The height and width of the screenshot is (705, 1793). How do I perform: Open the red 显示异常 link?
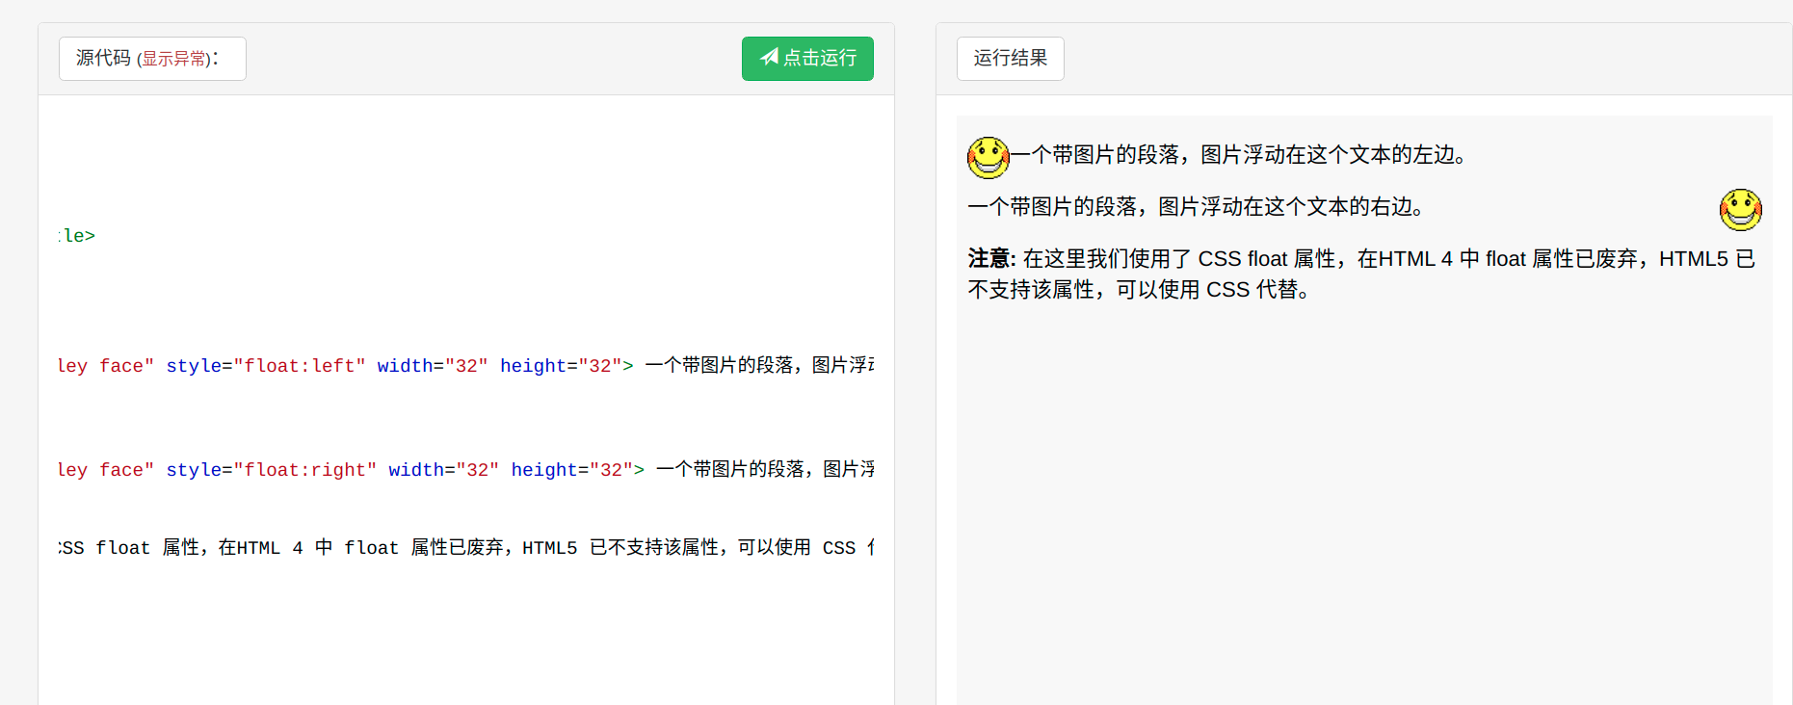click(x=174, y=59)
